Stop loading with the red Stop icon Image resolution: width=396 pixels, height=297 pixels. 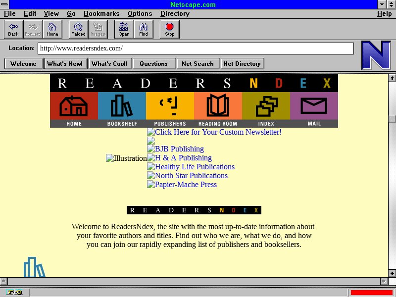170,29
